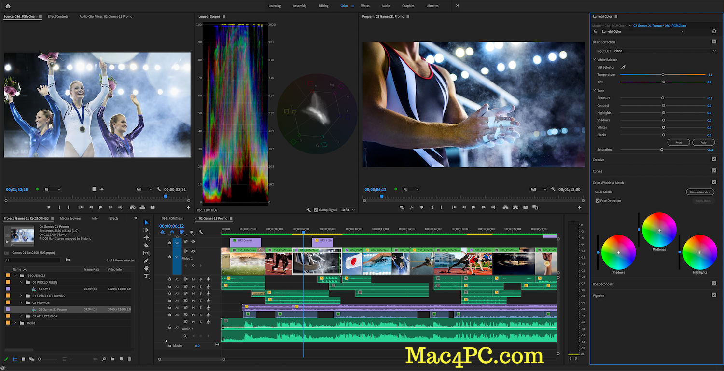Image resolution: width=724 pixels, height=371 pixels.
Task: Select the Type tool
Action: pyautogui.click(x=147, y=276)
